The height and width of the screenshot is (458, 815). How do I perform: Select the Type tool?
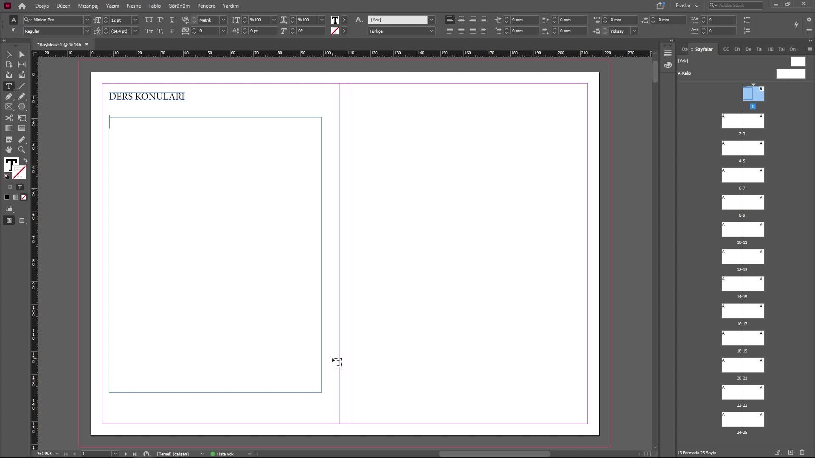tap(8, 86)
